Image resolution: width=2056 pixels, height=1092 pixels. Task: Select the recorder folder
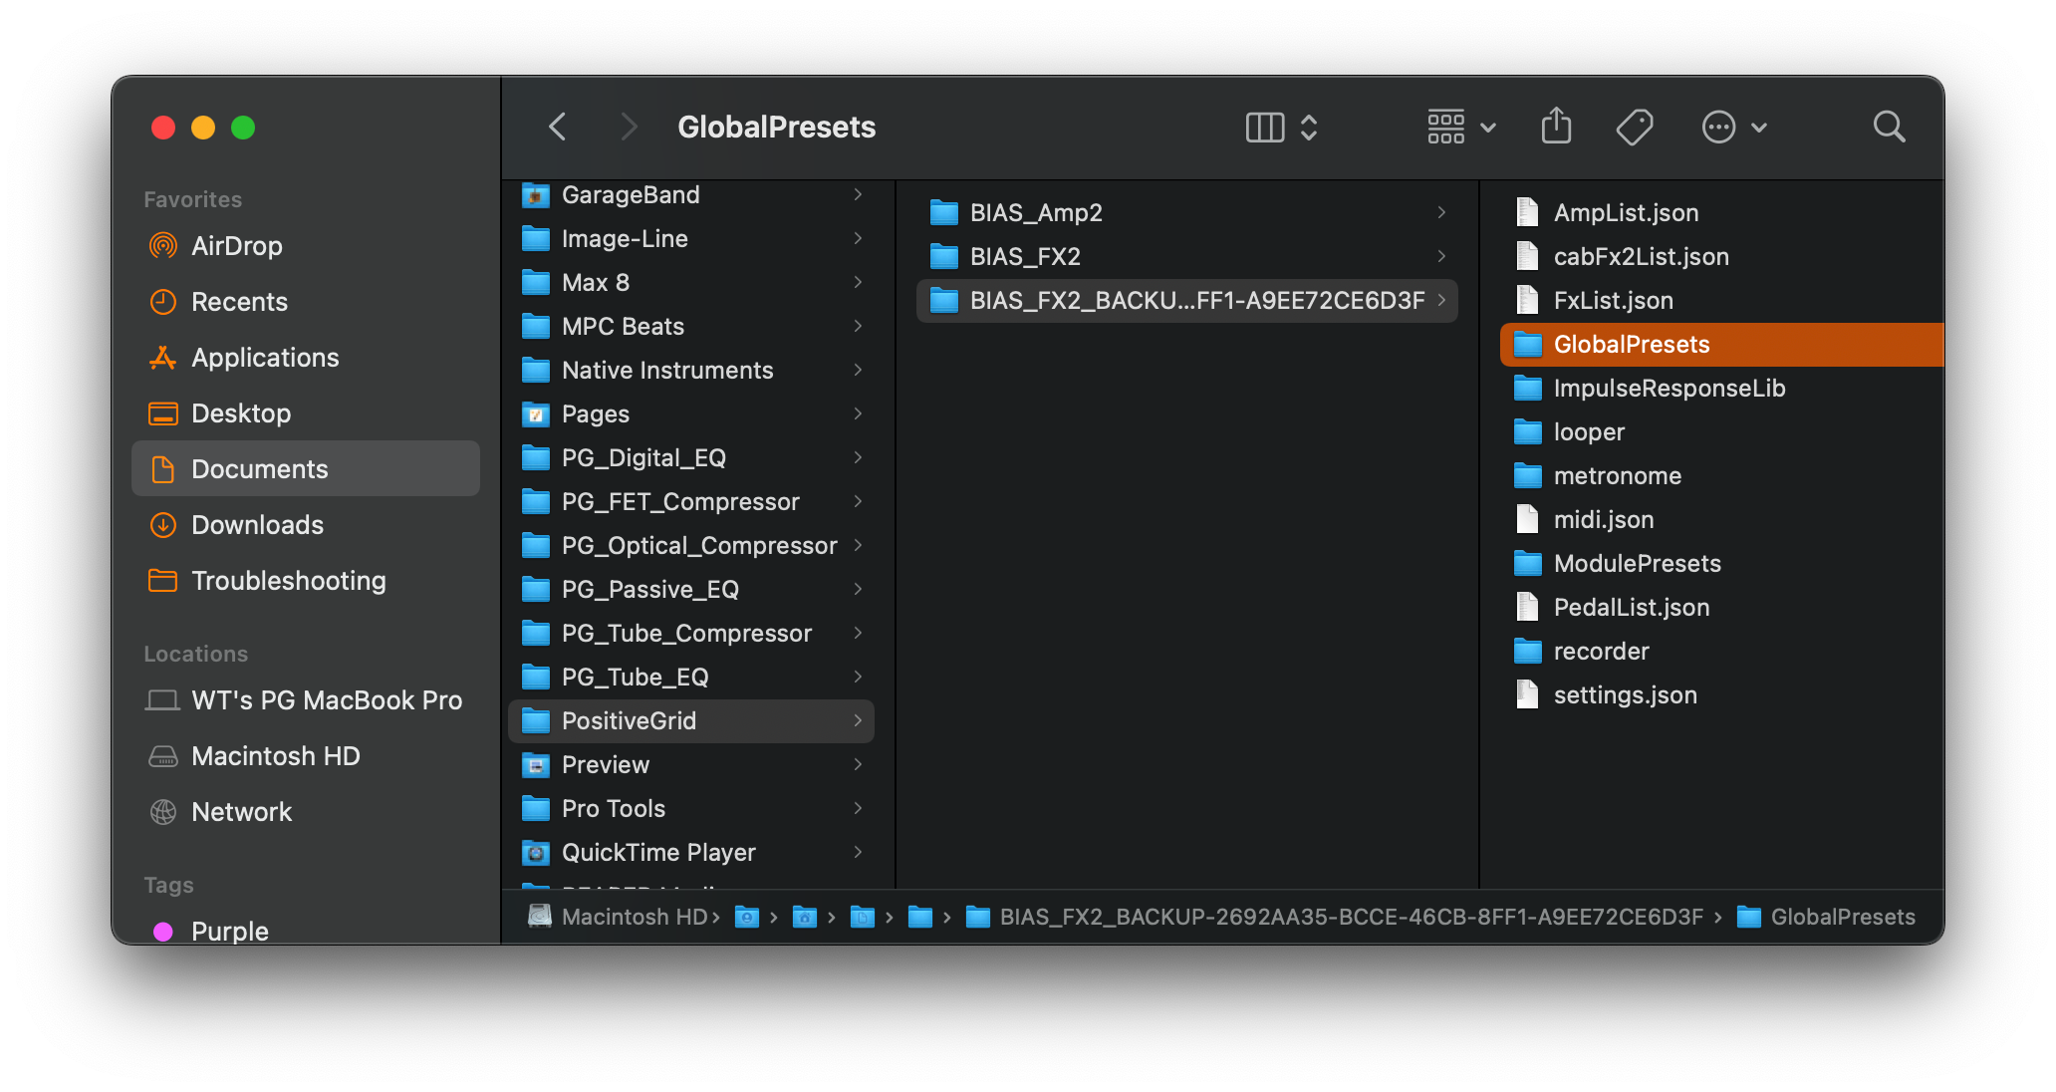(1721, 651)
